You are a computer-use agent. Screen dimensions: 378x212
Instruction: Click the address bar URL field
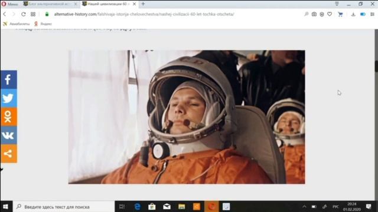144,14
